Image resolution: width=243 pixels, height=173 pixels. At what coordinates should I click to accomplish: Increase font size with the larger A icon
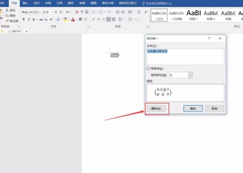click(x=56, y=12)
